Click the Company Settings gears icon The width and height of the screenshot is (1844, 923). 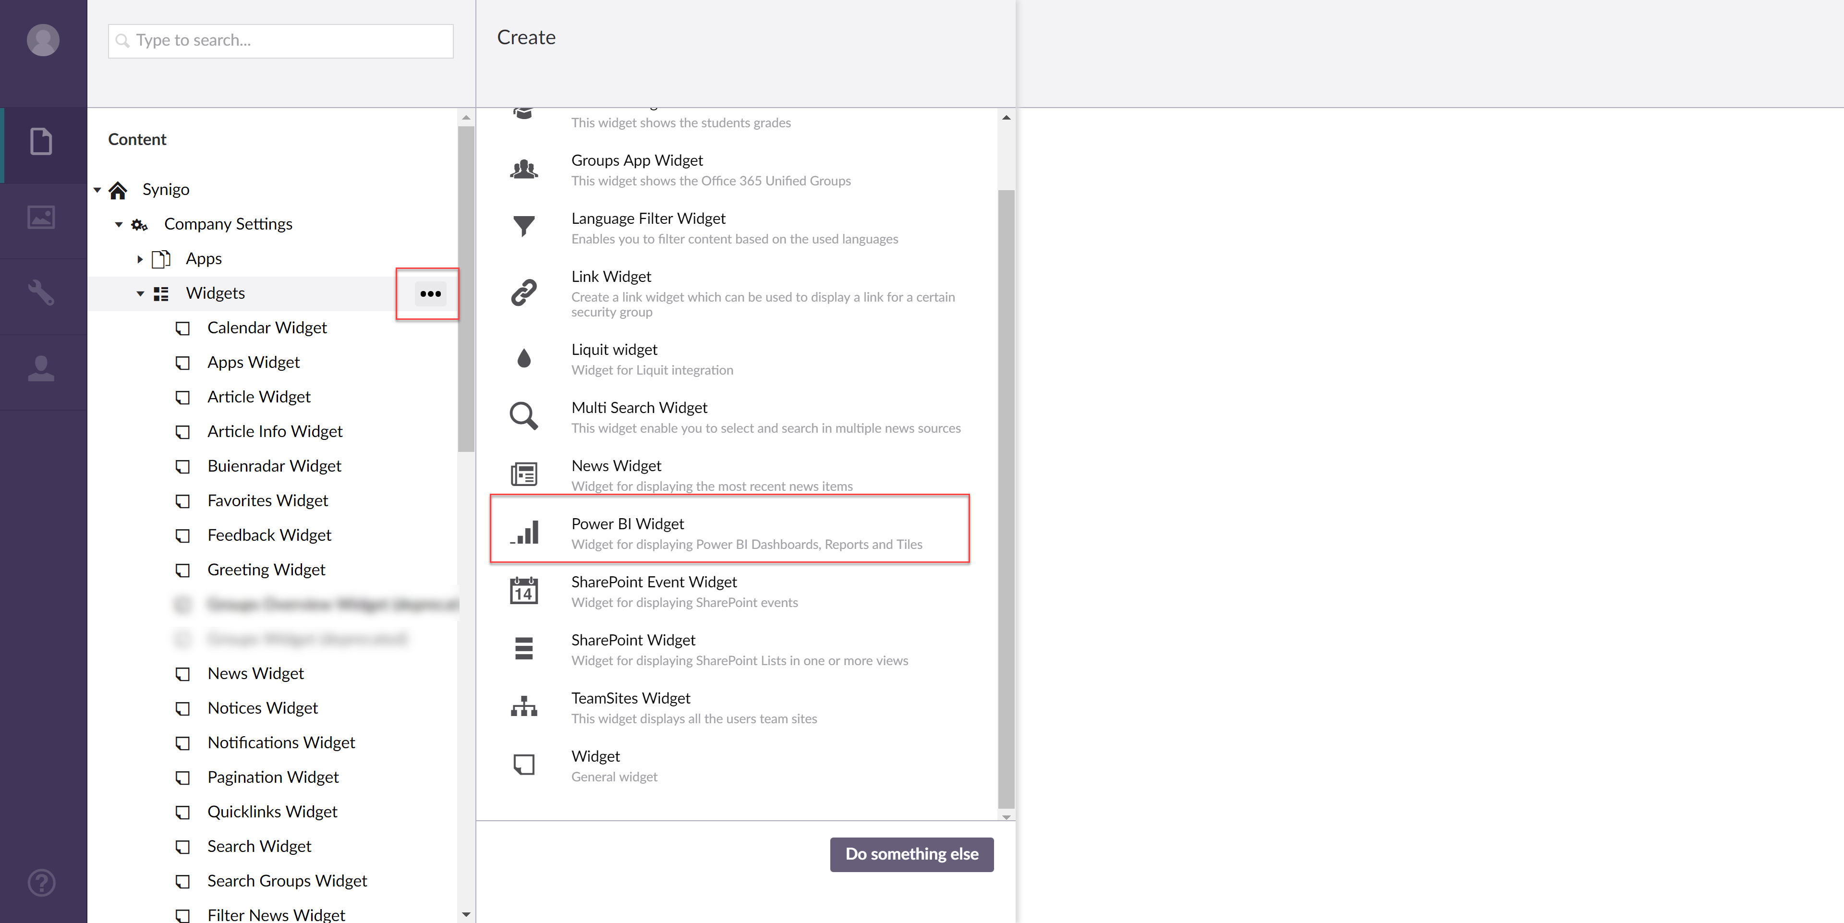[x=140, y=225]
